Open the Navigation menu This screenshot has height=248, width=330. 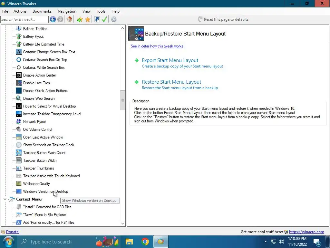[67, 11]
